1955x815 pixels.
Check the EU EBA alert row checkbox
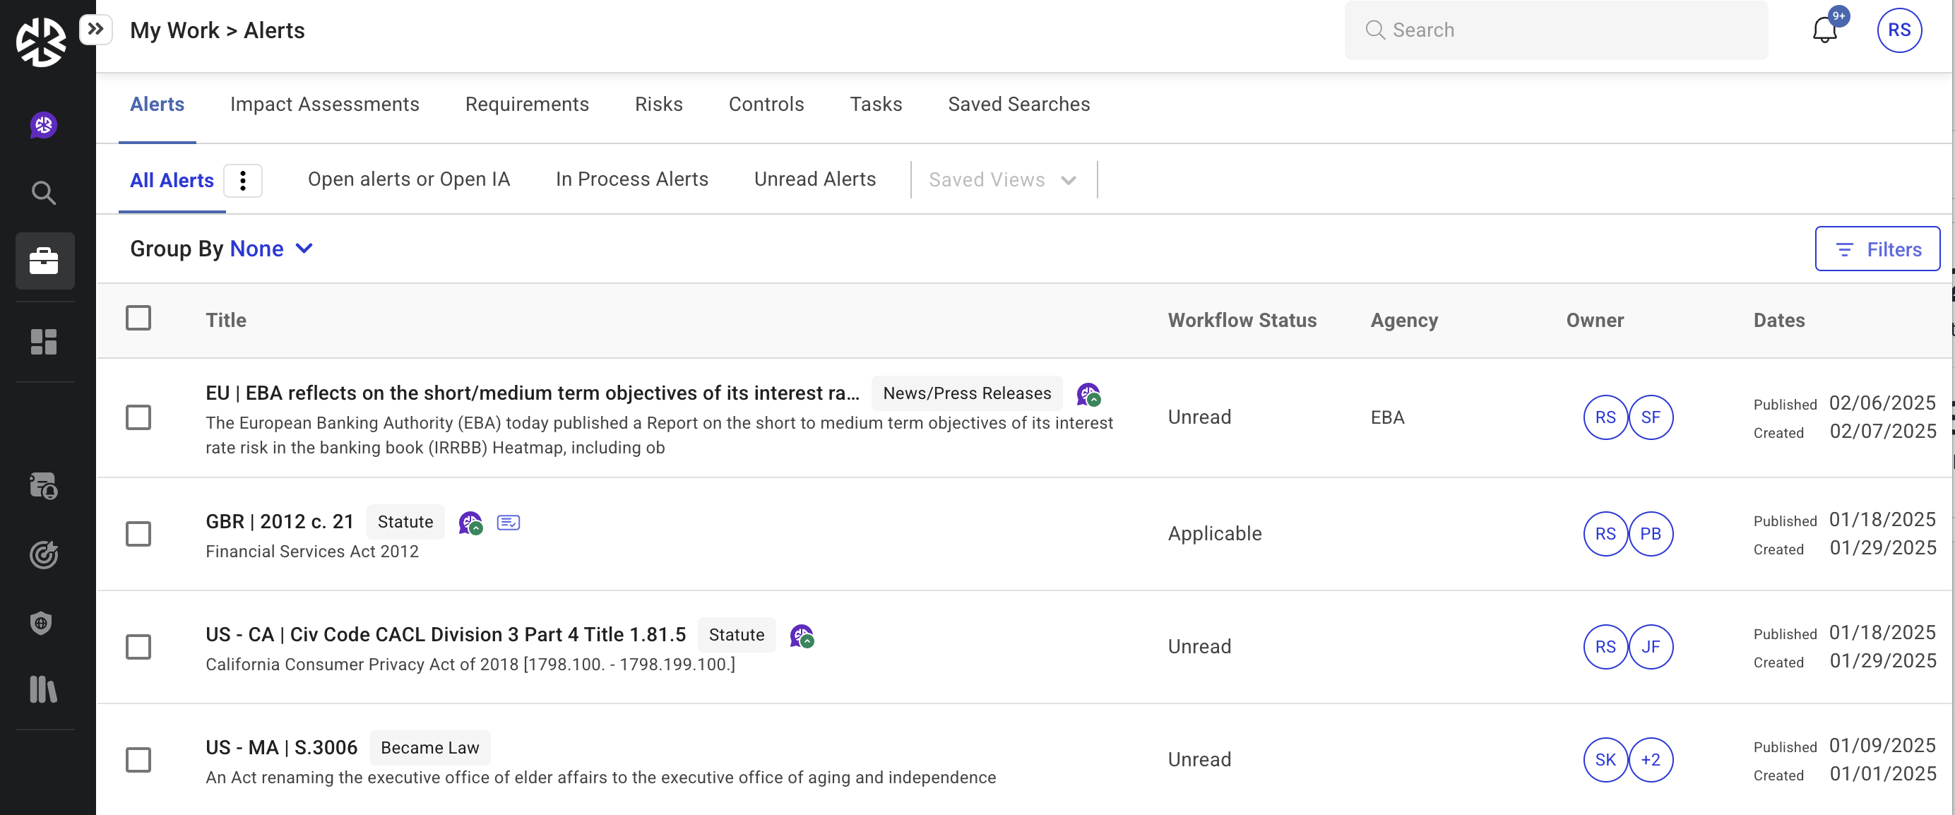pos(138,417)
